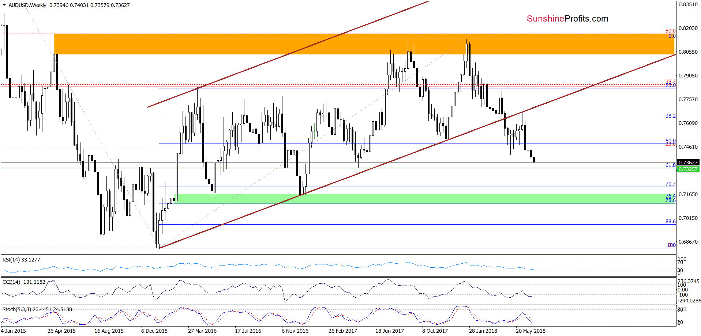Viewport: 701px width, 336px height.
Task: Click the 0.74610 price axis label
Action: click(688, 147)
